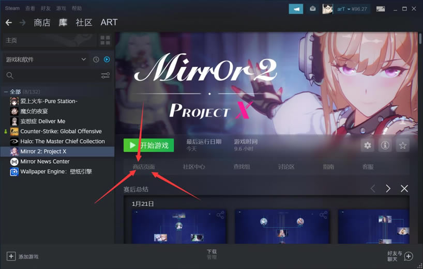Toggle the ready-to-play filter icon
This screenshot has height=269, width=423.
click(107, 60)
